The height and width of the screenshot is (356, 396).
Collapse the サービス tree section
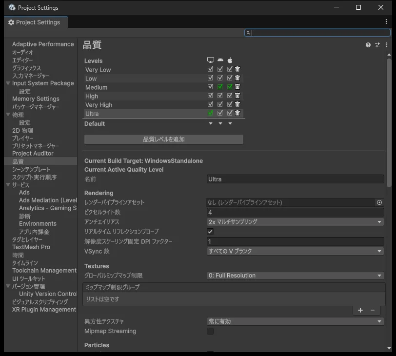coord(8,185)
